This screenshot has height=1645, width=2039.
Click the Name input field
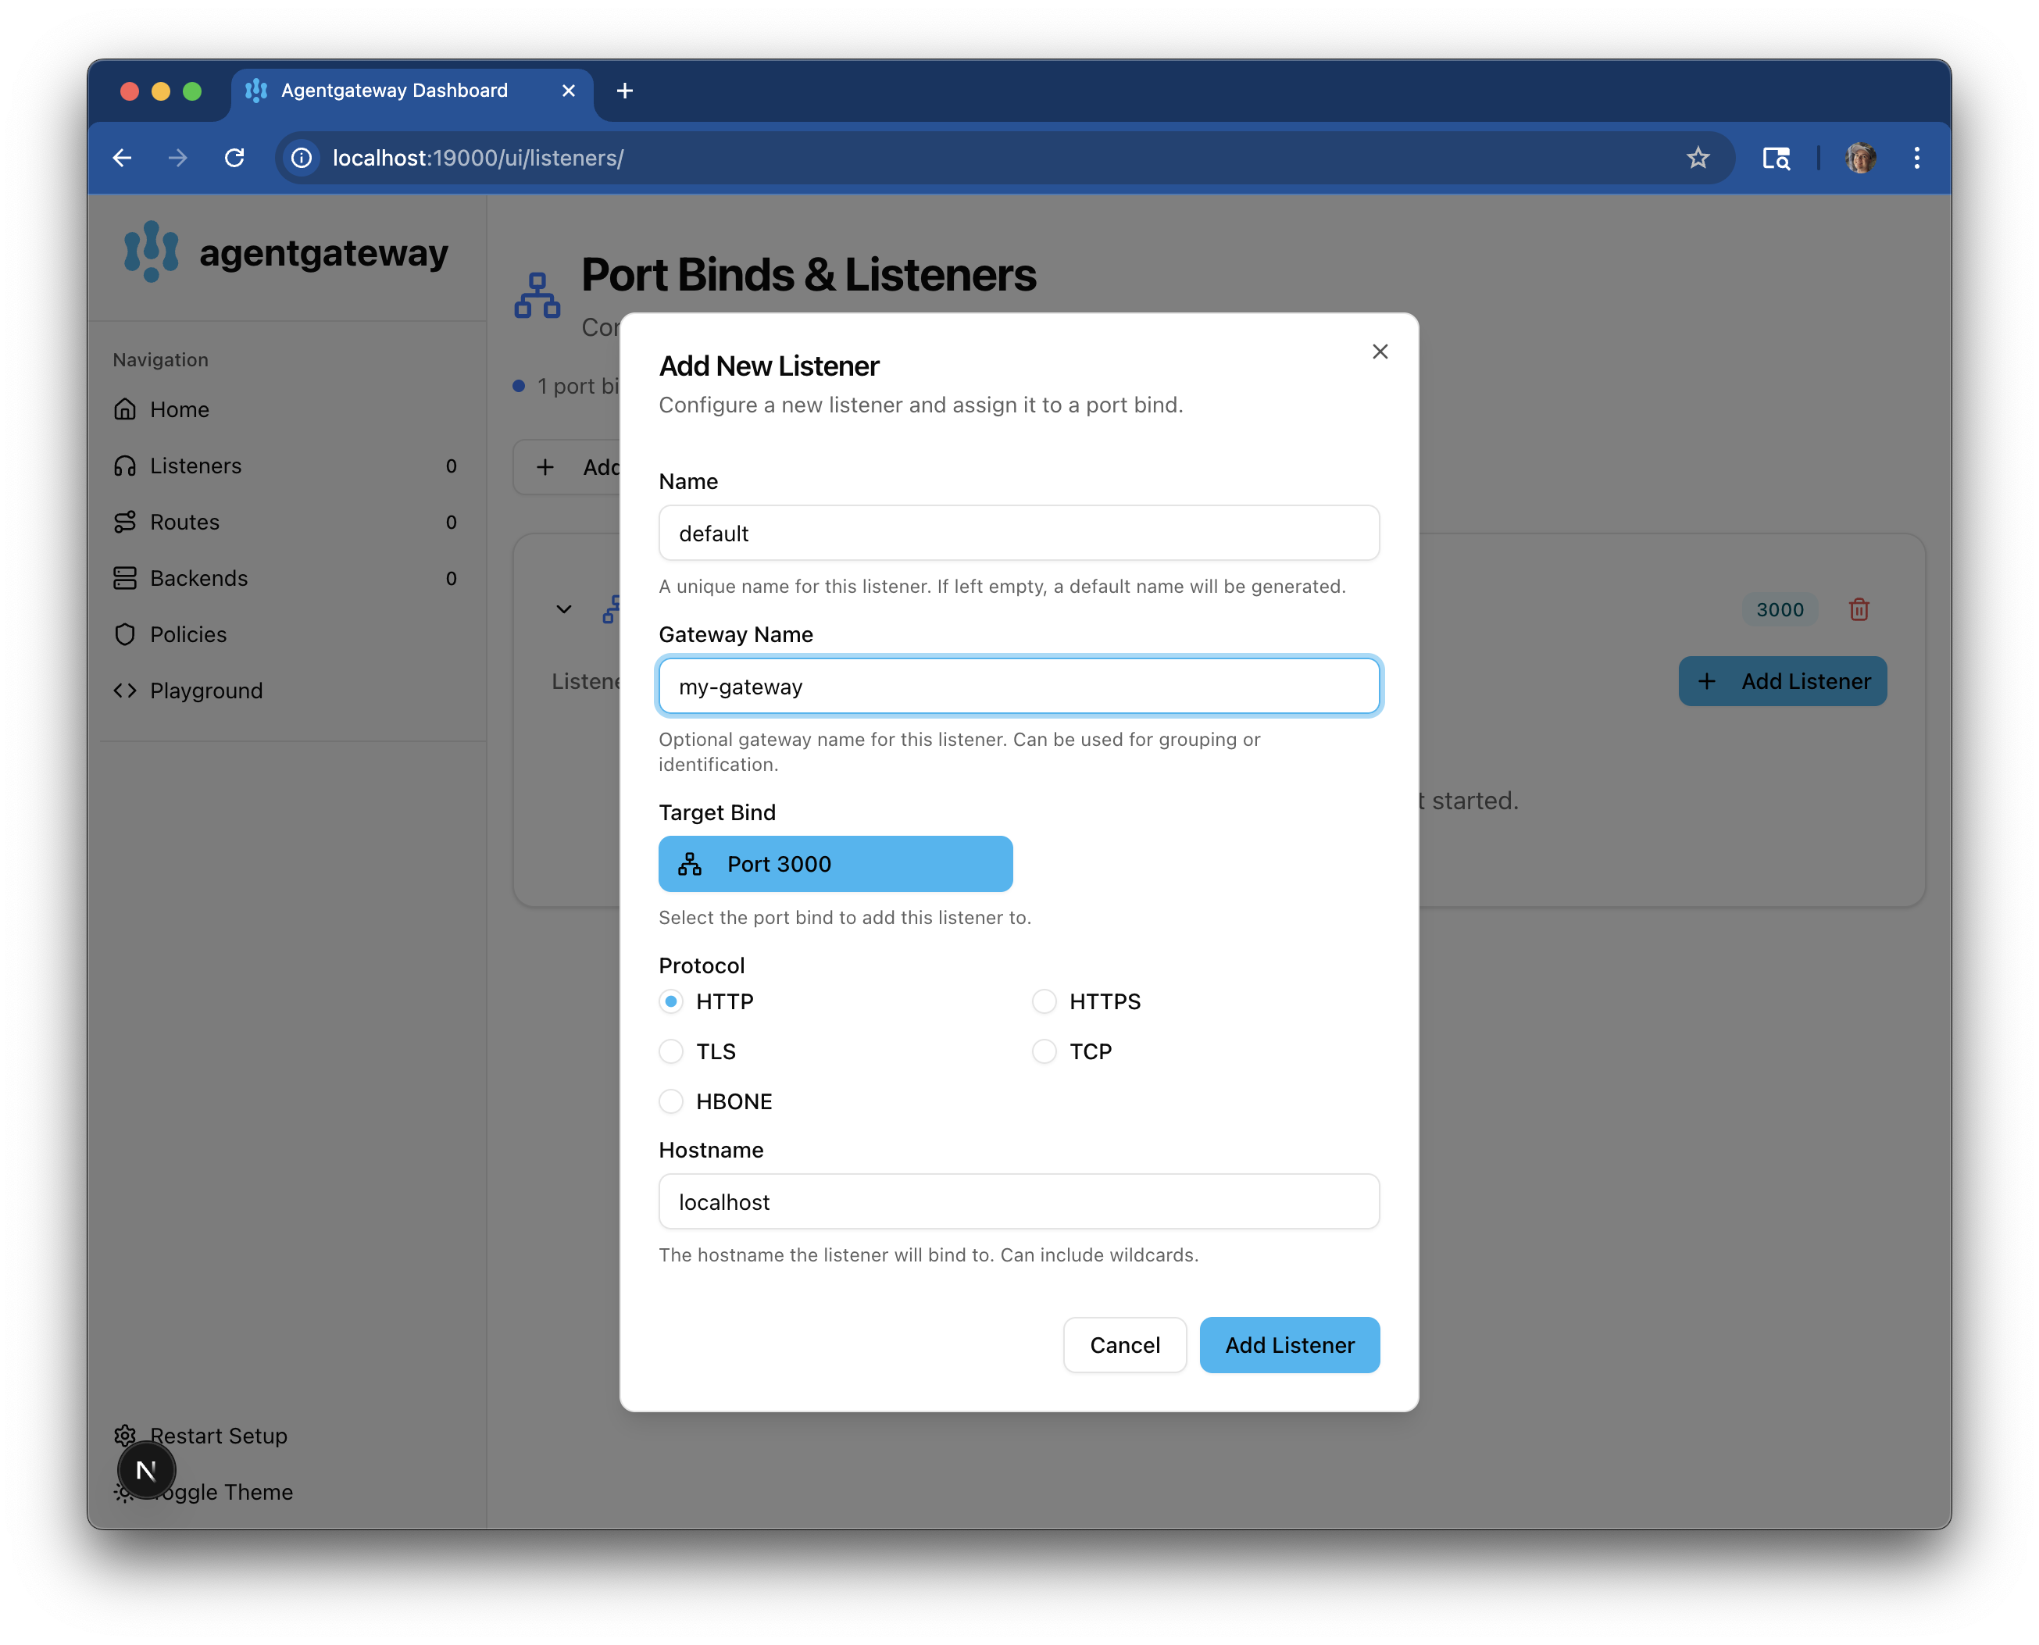pyautogui.click(x=1019, y=533)
